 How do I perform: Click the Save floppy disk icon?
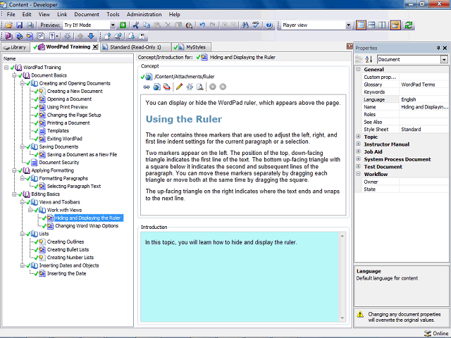19,25
